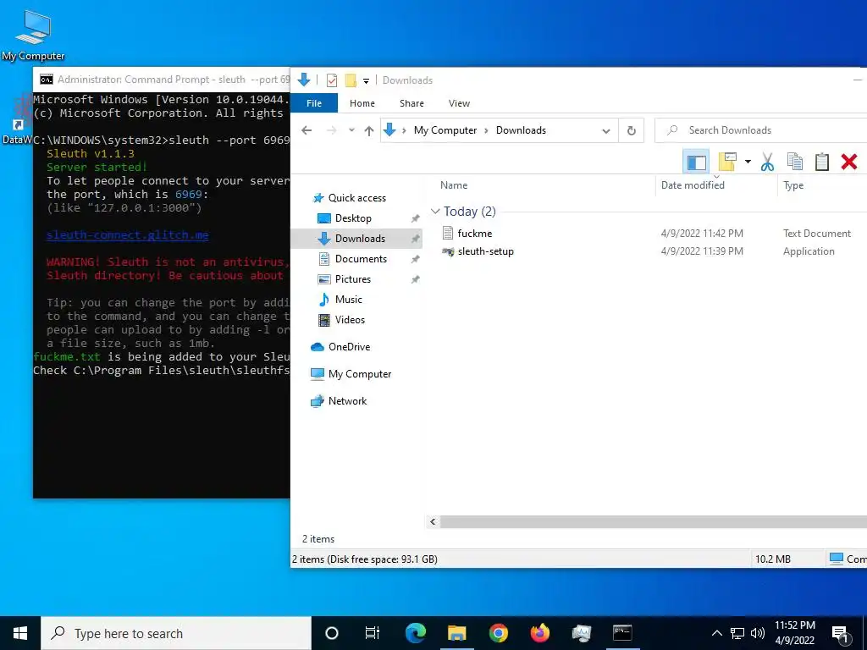Open Videos in the navigation pane
The height and width of the screenshot is (650, 867).
pos(350,320)
